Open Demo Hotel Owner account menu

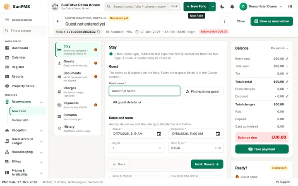(x=261, y=7)
